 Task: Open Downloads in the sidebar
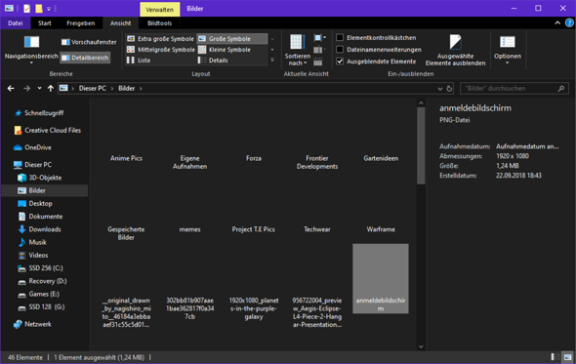tap(40, 229)
